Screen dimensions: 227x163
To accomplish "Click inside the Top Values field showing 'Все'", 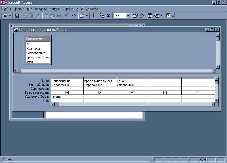I will [x=120, y=16].
